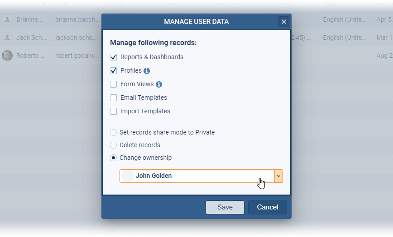Expand the owner dropdown arrow
The image size is (393, 237).
tap(279, 176)
